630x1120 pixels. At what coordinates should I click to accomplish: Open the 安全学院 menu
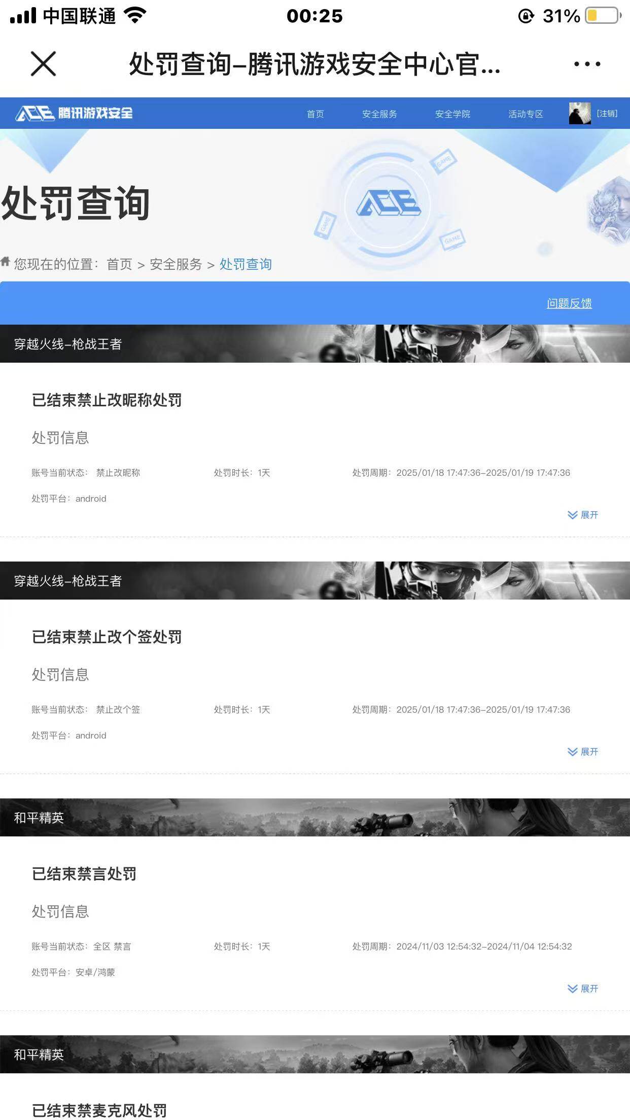pos(452,114)
